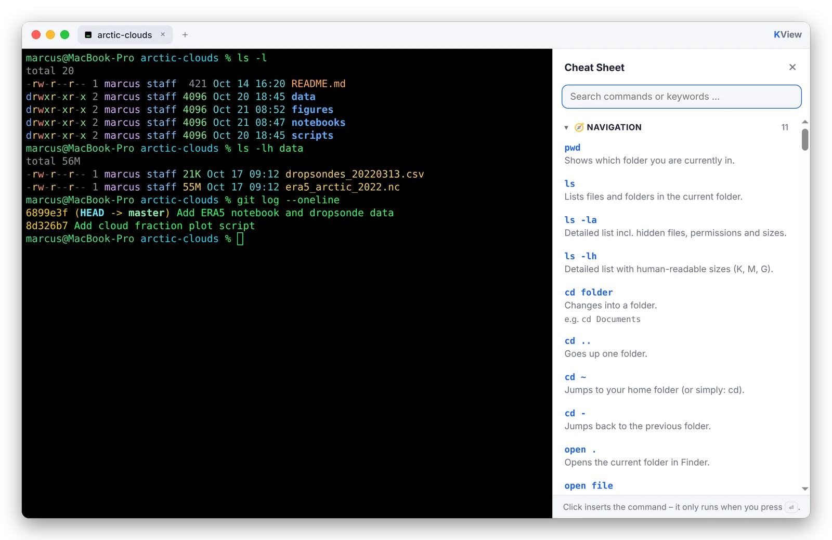Click the yellow minimize window button
This screenshot has height=540, width=832.
click(x=50, y=35)
